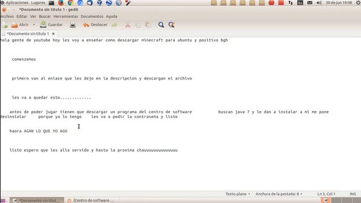Viewport: 361px width, 203px height.
Task: Open the Herramientas menu
Action: [65, 16]
